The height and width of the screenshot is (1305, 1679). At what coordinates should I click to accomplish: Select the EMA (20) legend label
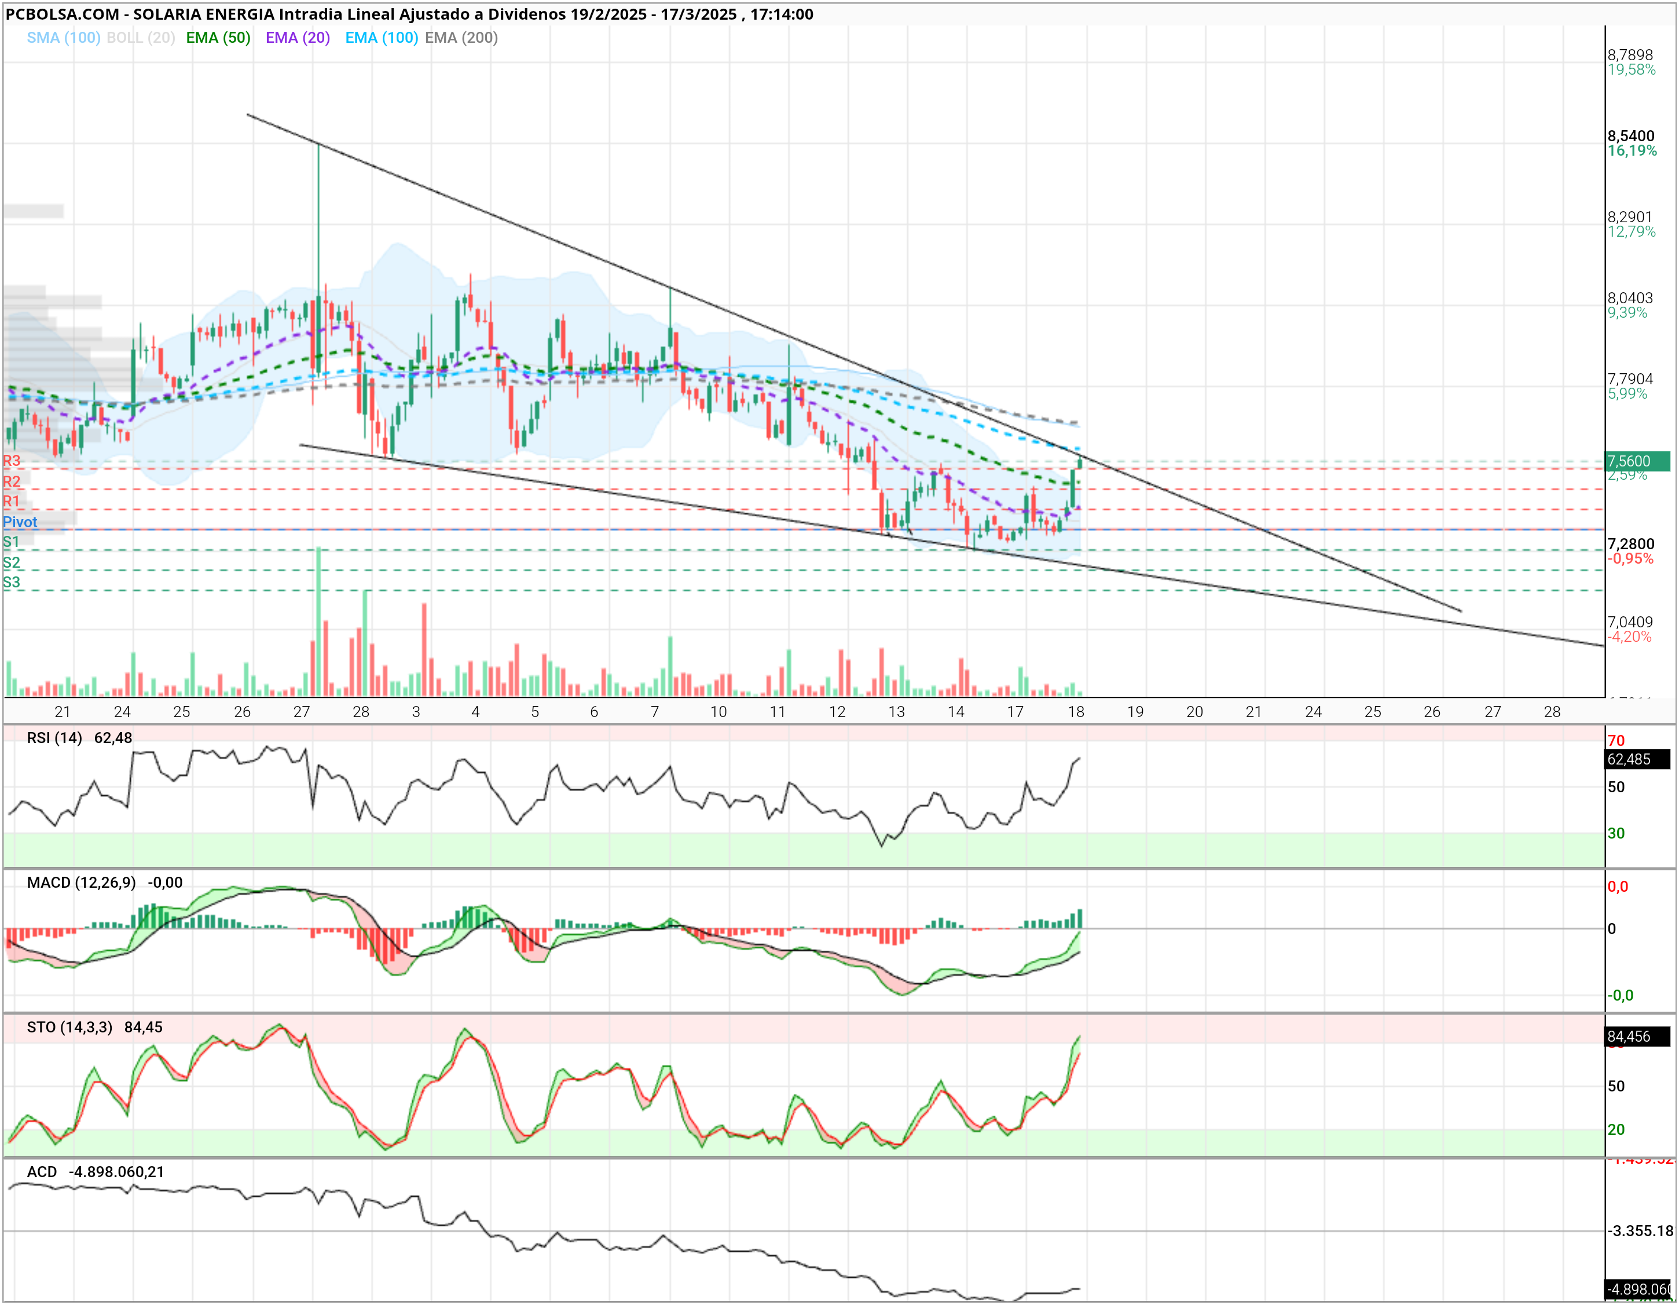tap(298, 38)
